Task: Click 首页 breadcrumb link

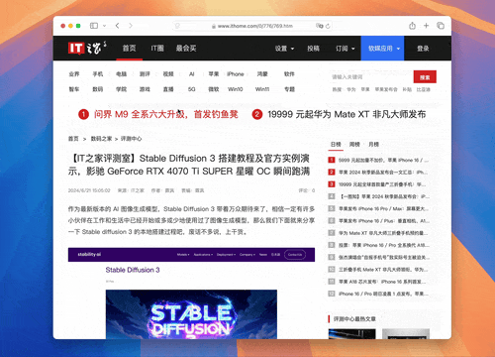Action: coord(73,139)
